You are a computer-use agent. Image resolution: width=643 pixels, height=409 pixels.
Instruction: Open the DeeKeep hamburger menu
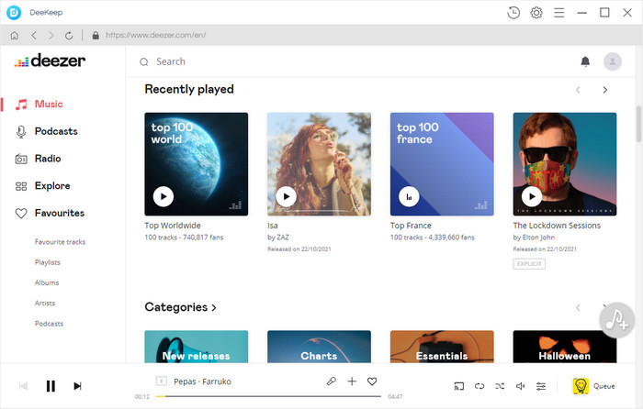pyautogui.click(x=559, y=13)
